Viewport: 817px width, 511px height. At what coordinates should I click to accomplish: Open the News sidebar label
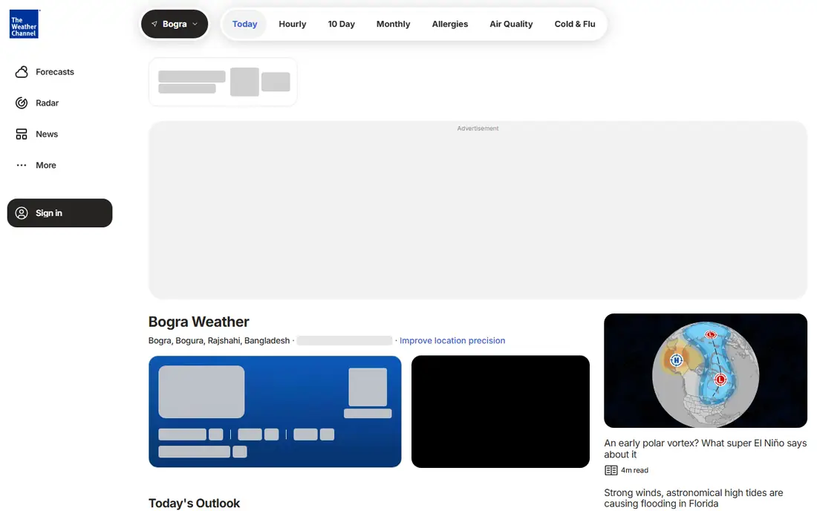pyautogui.click(x=46, y=134)
